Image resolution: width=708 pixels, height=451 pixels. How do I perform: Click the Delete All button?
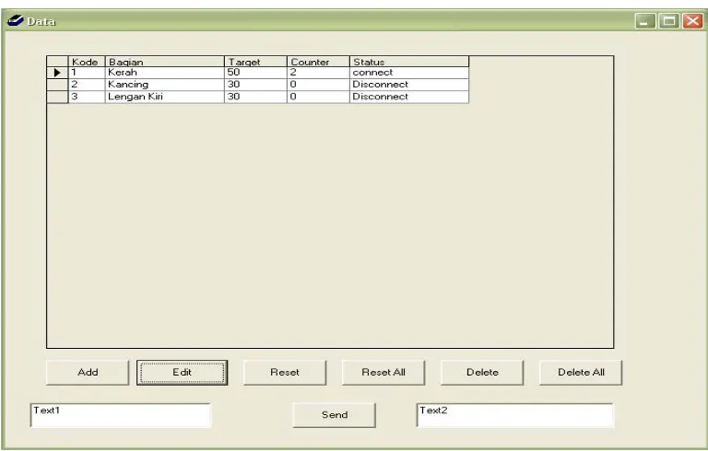tap(581, 373)
